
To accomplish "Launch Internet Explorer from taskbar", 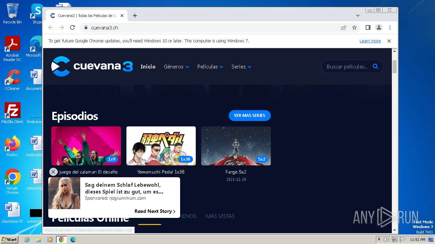I will [27, 240].
